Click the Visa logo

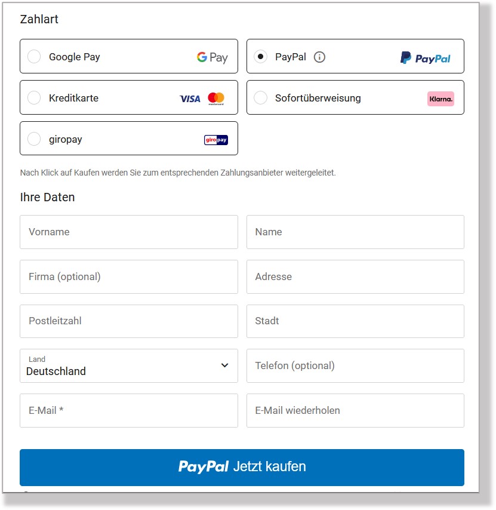coord(190,99)
